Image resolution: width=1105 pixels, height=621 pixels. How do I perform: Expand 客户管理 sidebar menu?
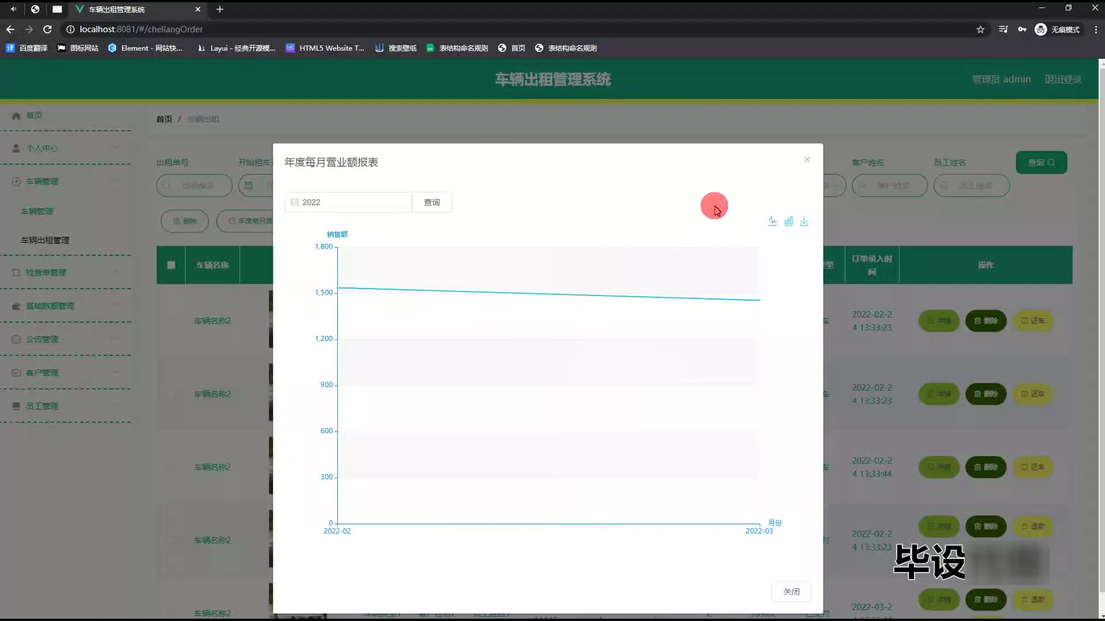tap(66, 373)
